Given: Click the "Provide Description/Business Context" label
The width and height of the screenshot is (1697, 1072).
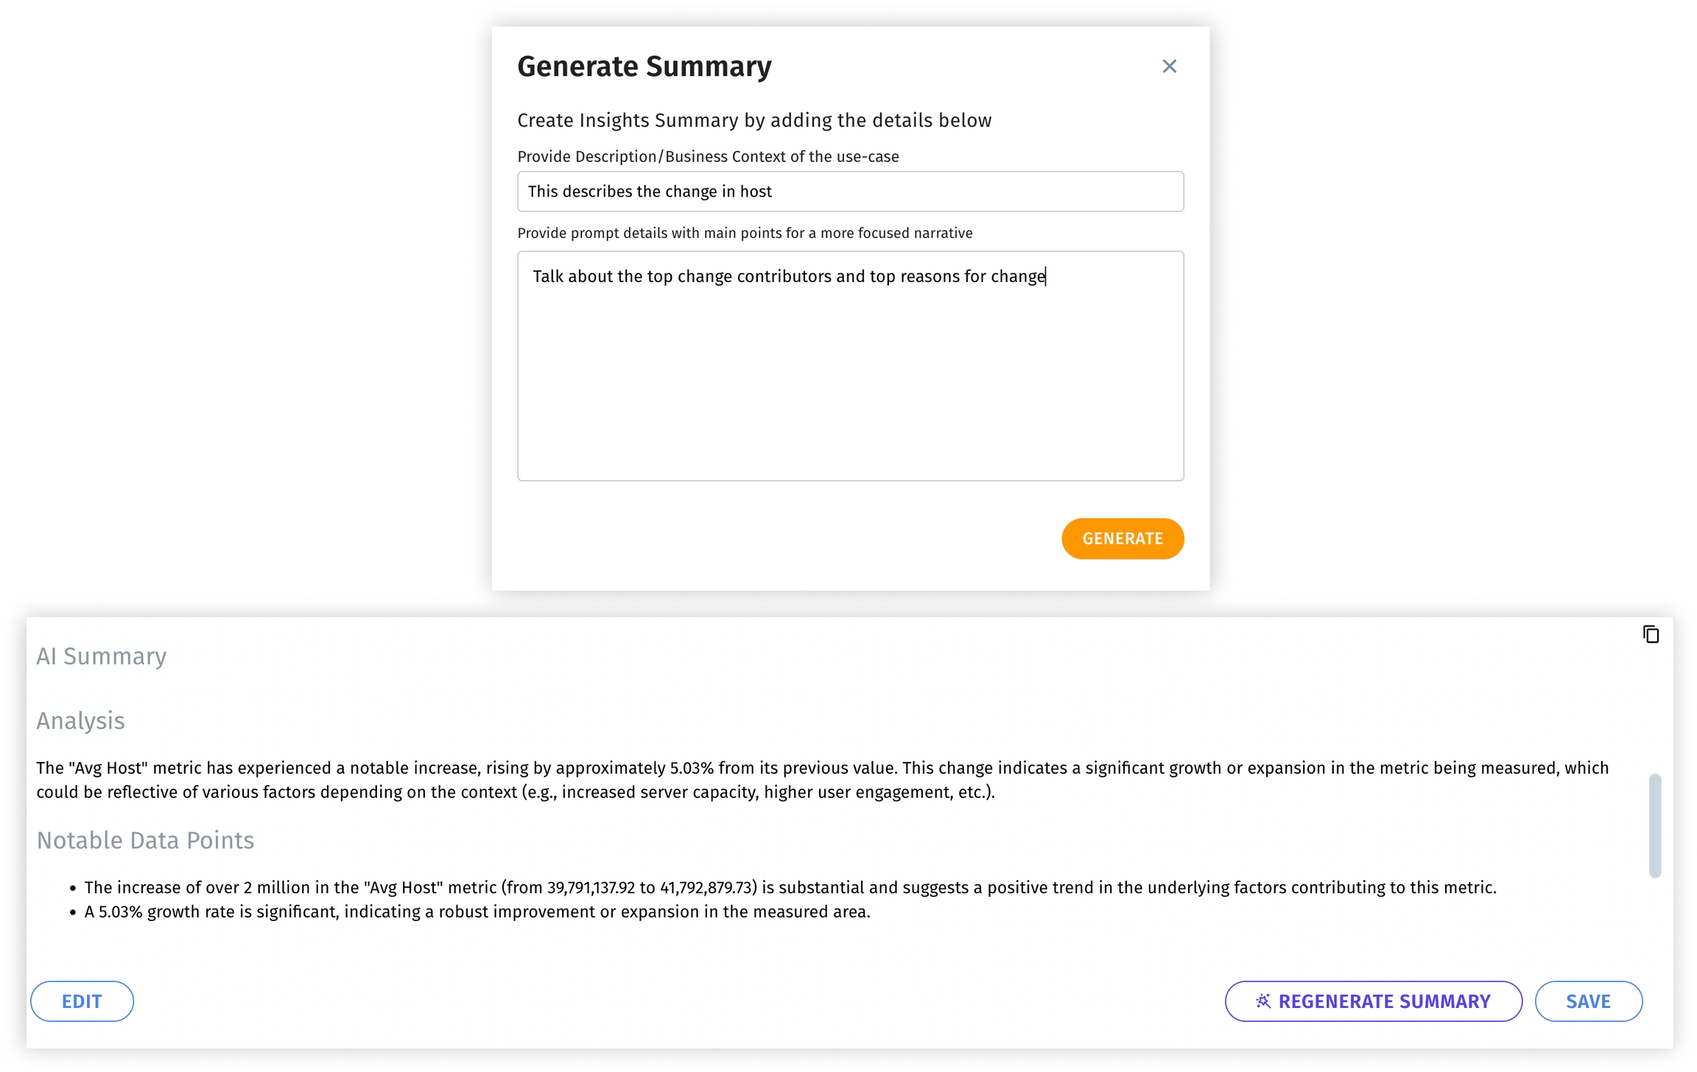Looking at the screenshot, I should [708, 157].
